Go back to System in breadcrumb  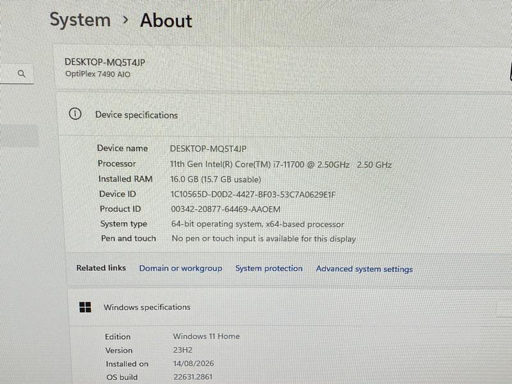coord(80,20)
